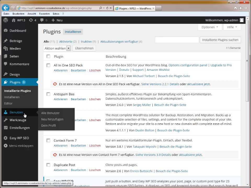Open a new browser tab
This screenshot has height=188, width=251.
pyautogui.click(x=158, y=8)
